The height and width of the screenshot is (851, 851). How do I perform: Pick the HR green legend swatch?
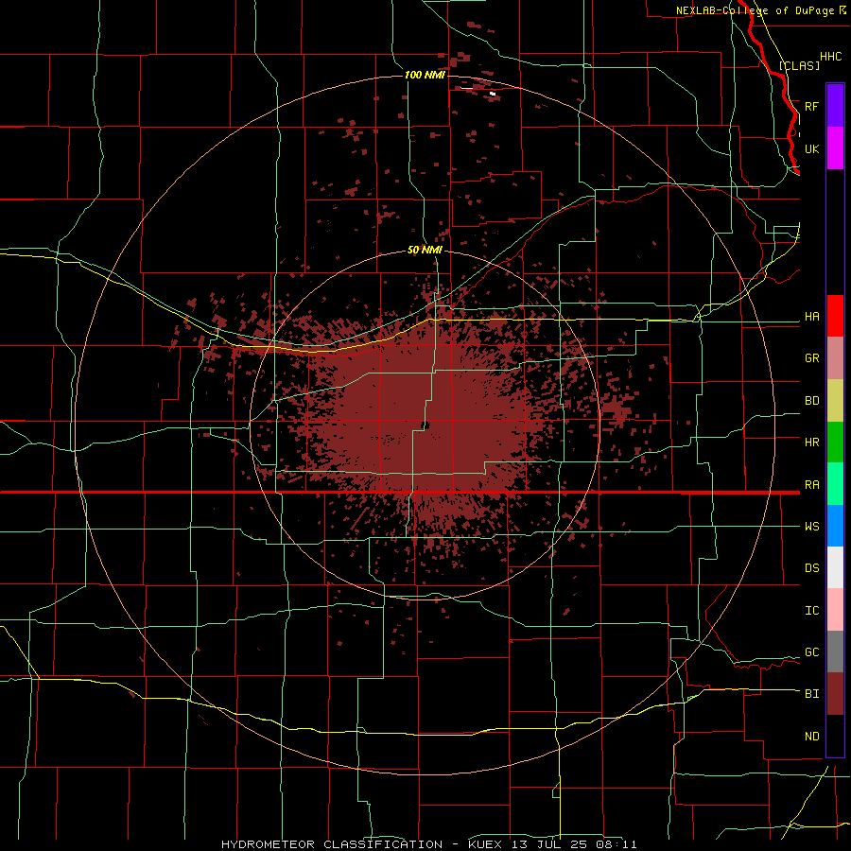click(835, 443)
